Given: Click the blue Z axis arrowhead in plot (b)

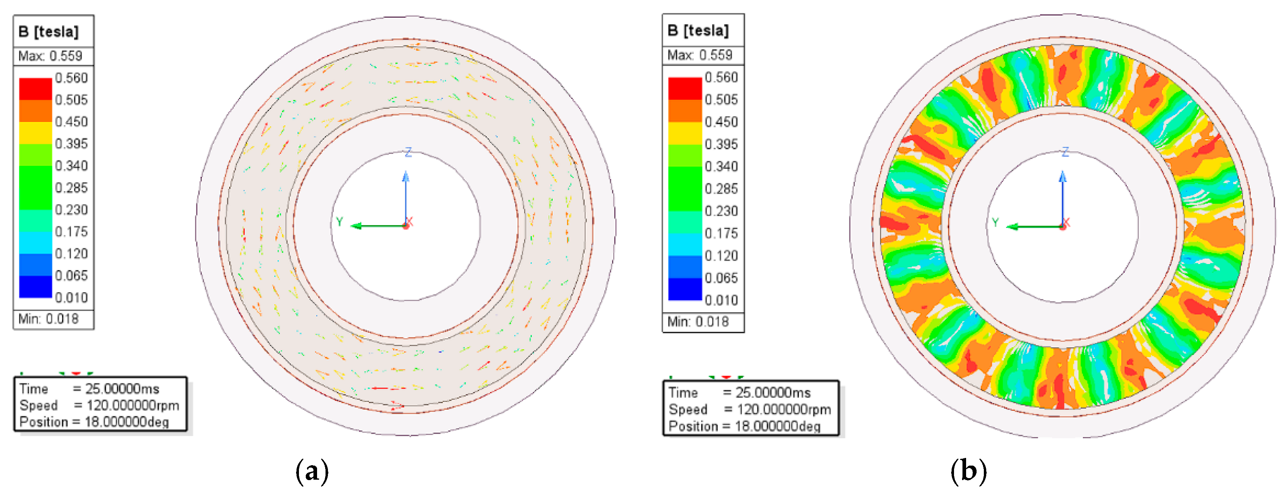Looking at the screenshot, I should coord(1062,177).
